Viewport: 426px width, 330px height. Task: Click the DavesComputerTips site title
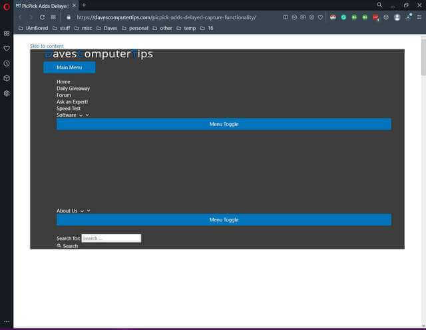coord(99,54)
